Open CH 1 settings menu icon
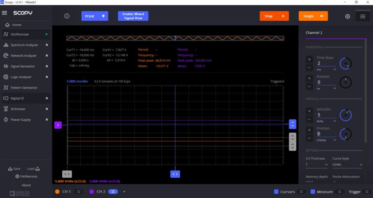The image size is (373, 198). click(x=78, y=191)
